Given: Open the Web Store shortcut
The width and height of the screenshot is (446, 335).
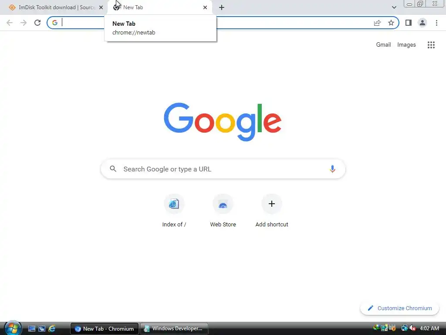Looking at the screenshot, I should click(223, 211).
